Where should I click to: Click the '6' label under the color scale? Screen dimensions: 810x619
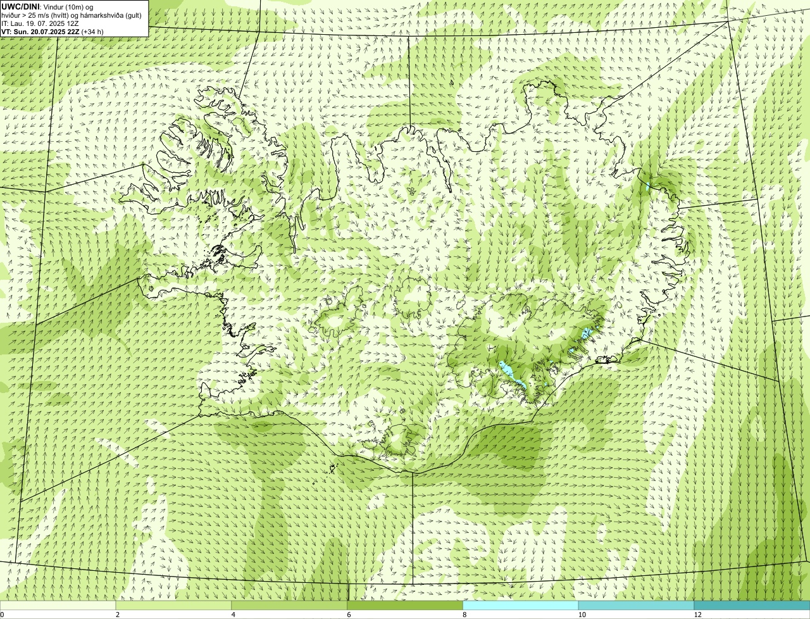click(349, 615)
